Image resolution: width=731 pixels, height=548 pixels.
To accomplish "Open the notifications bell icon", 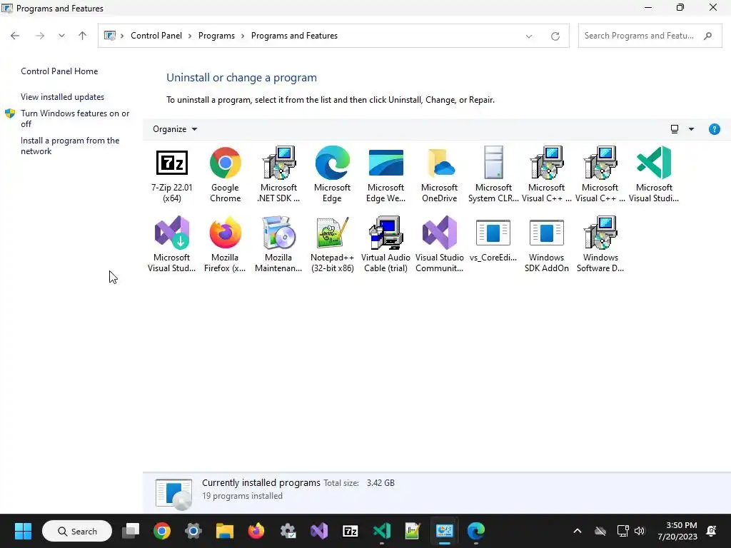I will click(712, 531).
